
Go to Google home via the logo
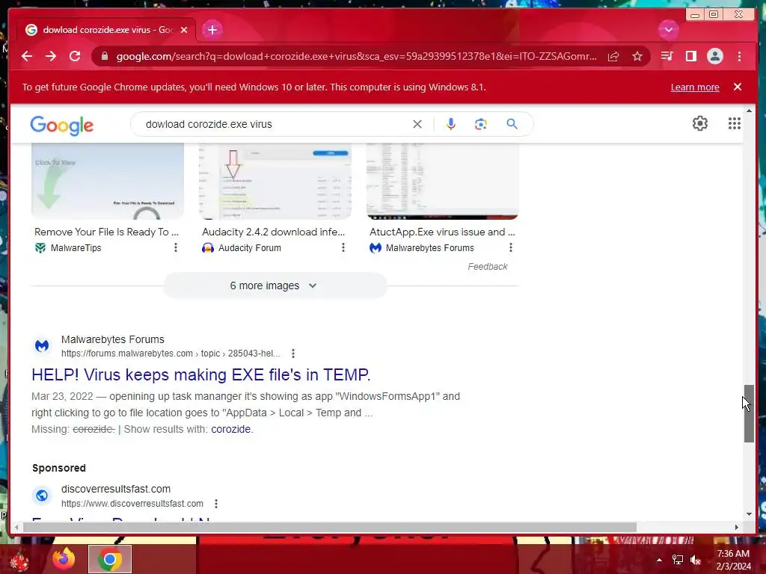[61, 126]
